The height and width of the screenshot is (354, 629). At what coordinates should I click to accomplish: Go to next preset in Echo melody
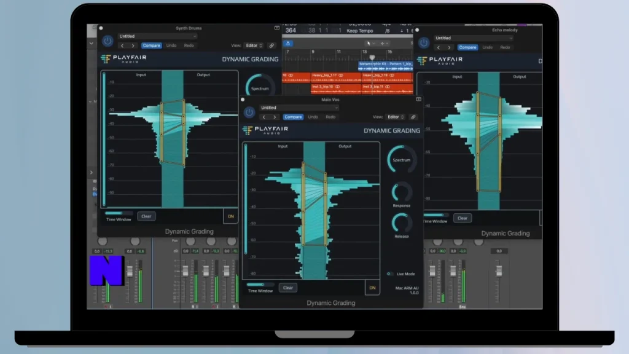point(449,47)
